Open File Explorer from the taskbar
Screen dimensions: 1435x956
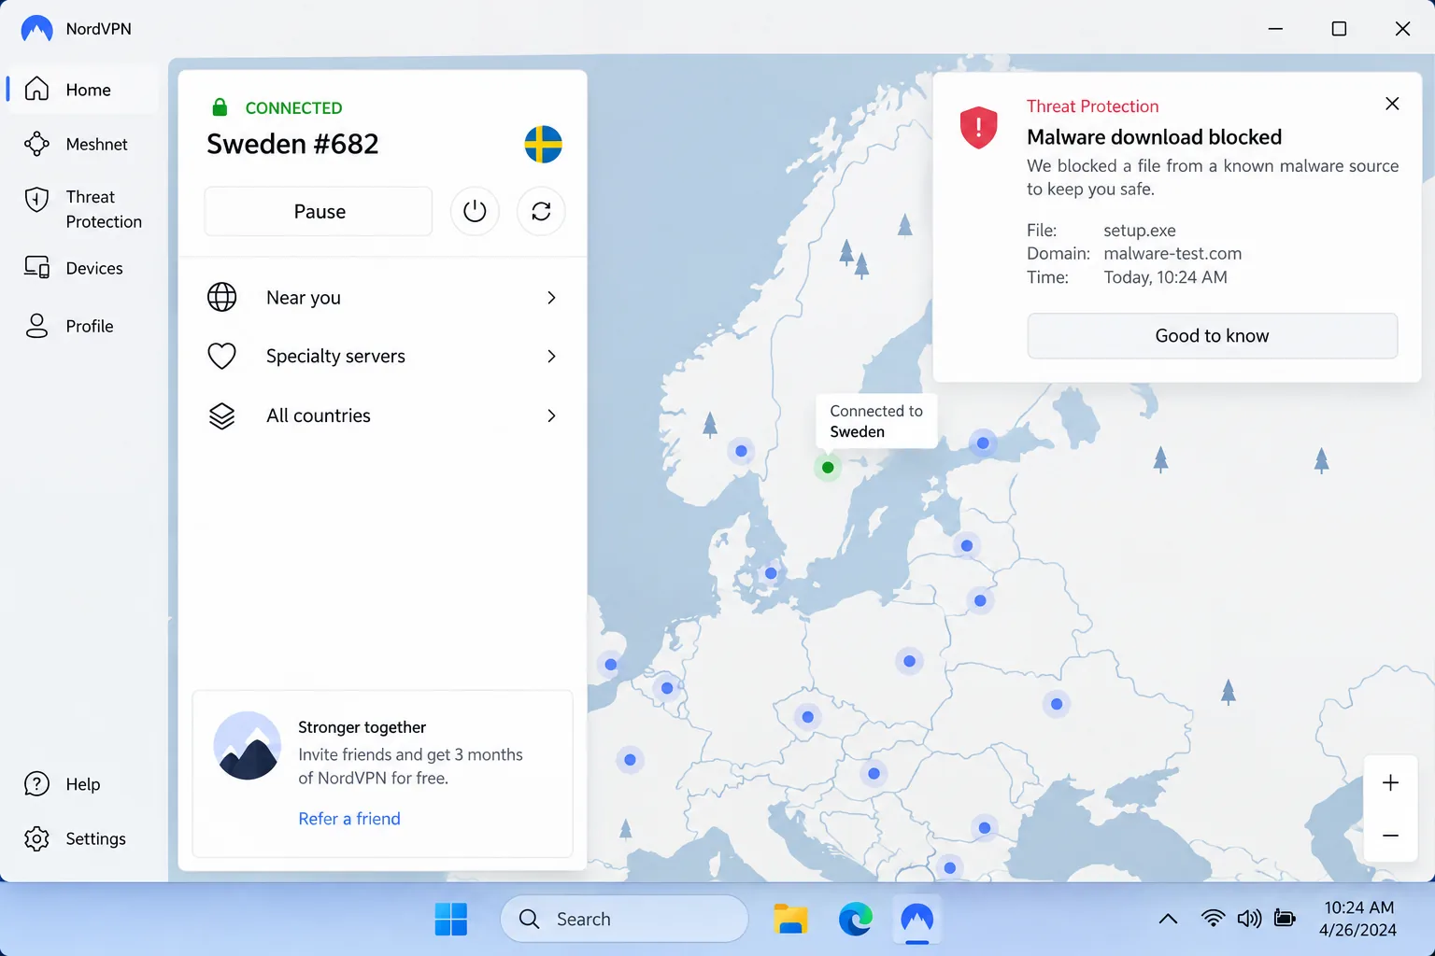coord(790,919)
